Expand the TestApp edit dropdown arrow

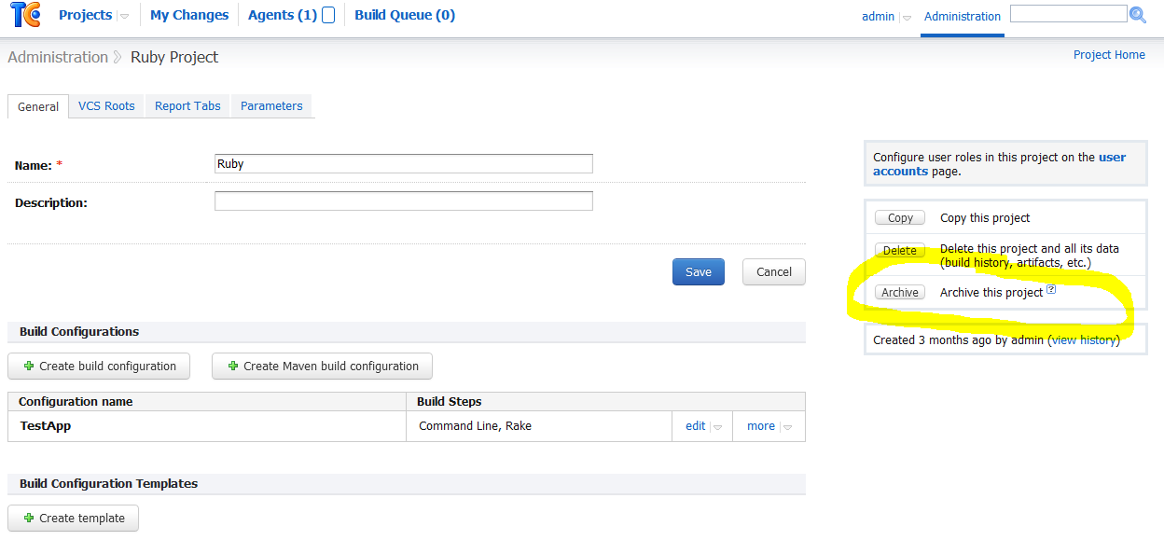(x=717, y=427)
